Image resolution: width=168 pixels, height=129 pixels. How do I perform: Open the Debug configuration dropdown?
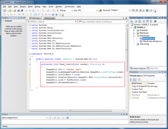coord(72,10)
